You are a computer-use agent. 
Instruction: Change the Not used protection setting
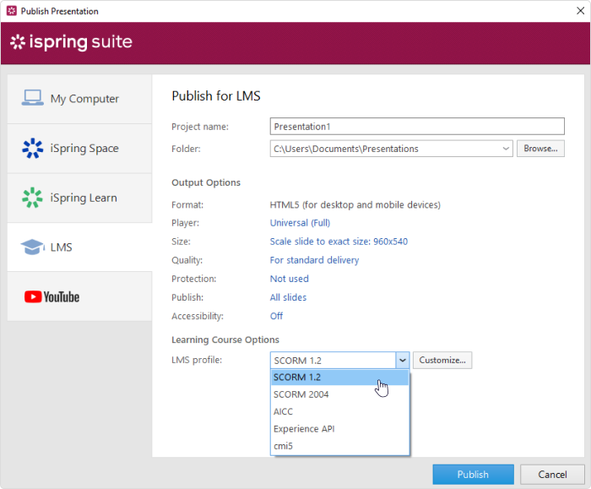tap(289, 279)
